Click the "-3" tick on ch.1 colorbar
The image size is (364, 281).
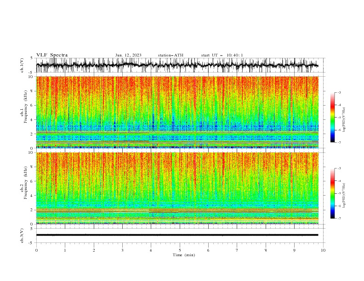pyautogui.click(x=339, y=92)
